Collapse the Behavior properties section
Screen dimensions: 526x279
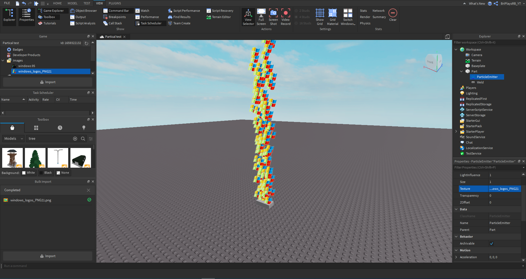point(456,237)
